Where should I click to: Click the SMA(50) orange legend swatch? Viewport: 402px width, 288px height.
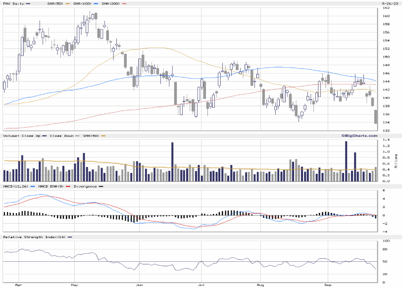[x=68, y=3]
